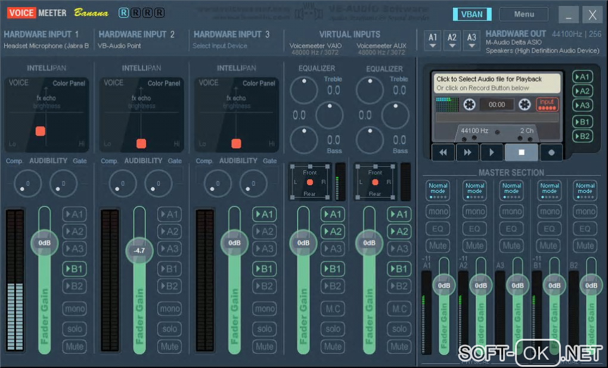
Task: Enable A2 routing on Hardware Input 2
Action: pyautogui.click(x=169, y=231)
